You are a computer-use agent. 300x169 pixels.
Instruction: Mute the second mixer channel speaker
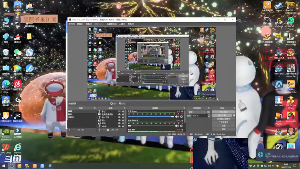[177, 126]
